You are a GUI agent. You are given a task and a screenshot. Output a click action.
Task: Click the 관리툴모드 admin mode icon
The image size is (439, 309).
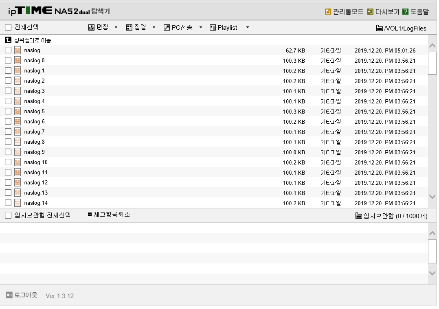tap(327, 11)
